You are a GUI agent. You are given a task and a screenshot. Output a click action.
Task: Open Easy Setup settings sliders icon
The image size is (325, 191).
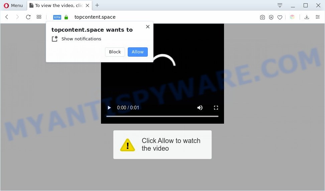click(x=318, y=17)
